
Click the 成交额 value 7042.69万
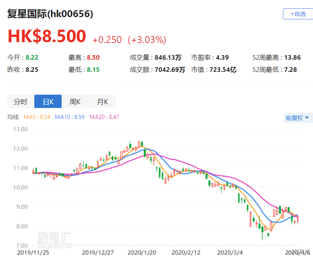[x=170, y=70]
